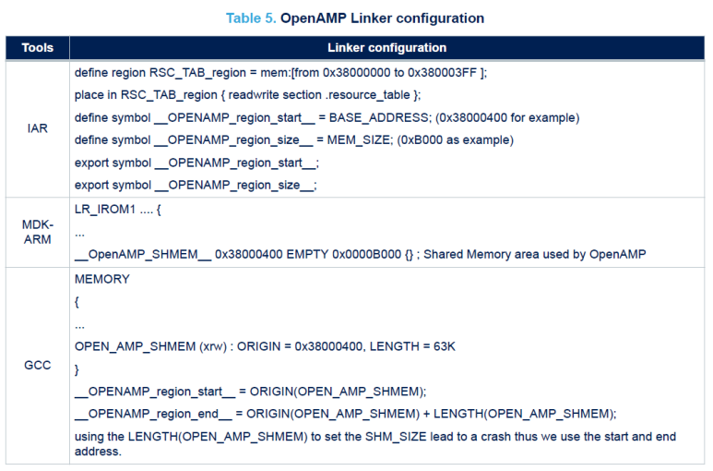Click the '__OpenAMP_SHMEM__ 0x38000400 EMPTY 0x0000B000' line

360,254
